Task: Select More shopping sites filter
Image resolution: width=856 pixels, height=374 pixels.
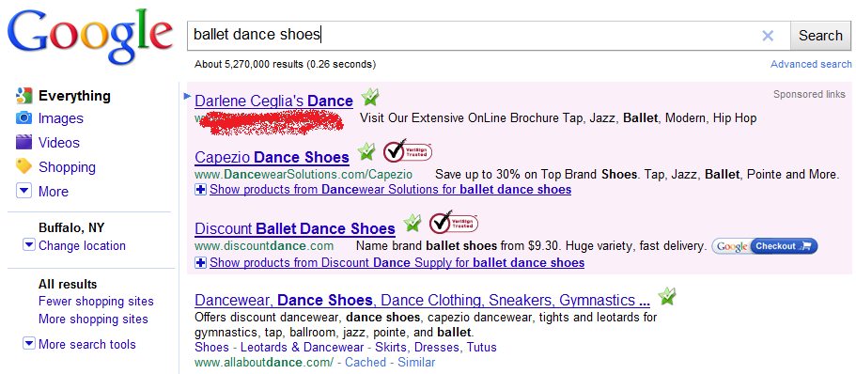Action: (x=93, y=319)
